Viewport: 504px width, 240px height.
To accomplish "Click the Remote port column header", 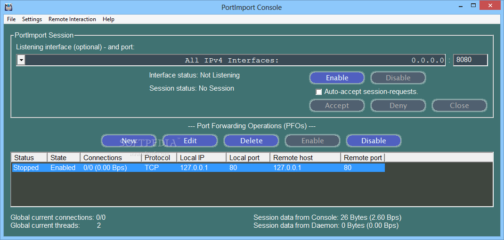I will tap(363, 158).
